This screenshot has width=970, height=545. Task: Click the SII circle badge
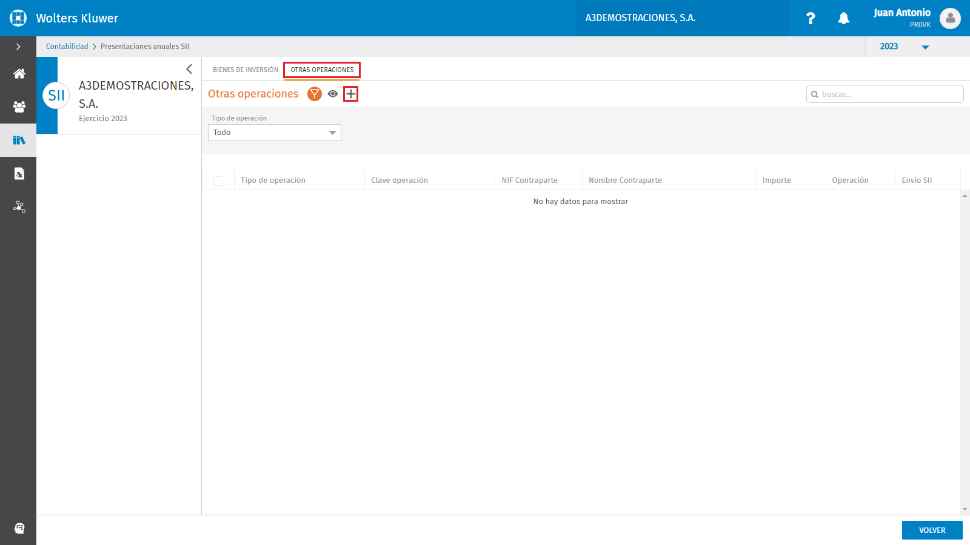[56, 96]
